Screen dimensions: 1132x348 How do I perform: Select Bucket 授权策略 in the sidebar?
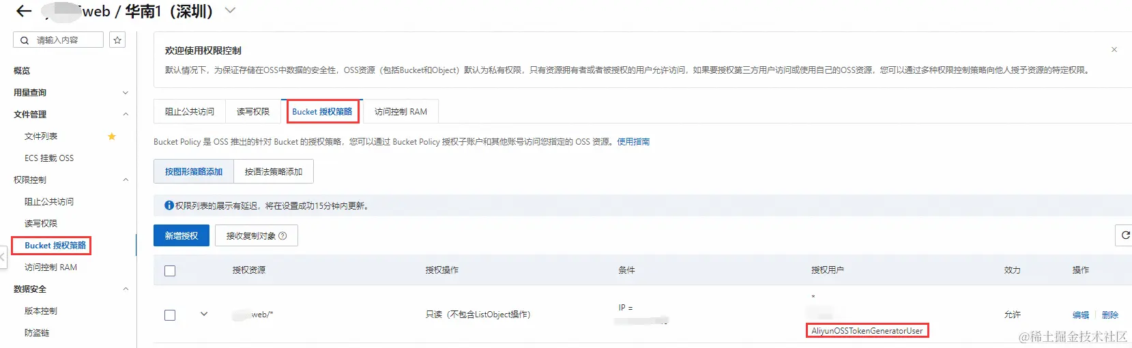click(55, 246)
